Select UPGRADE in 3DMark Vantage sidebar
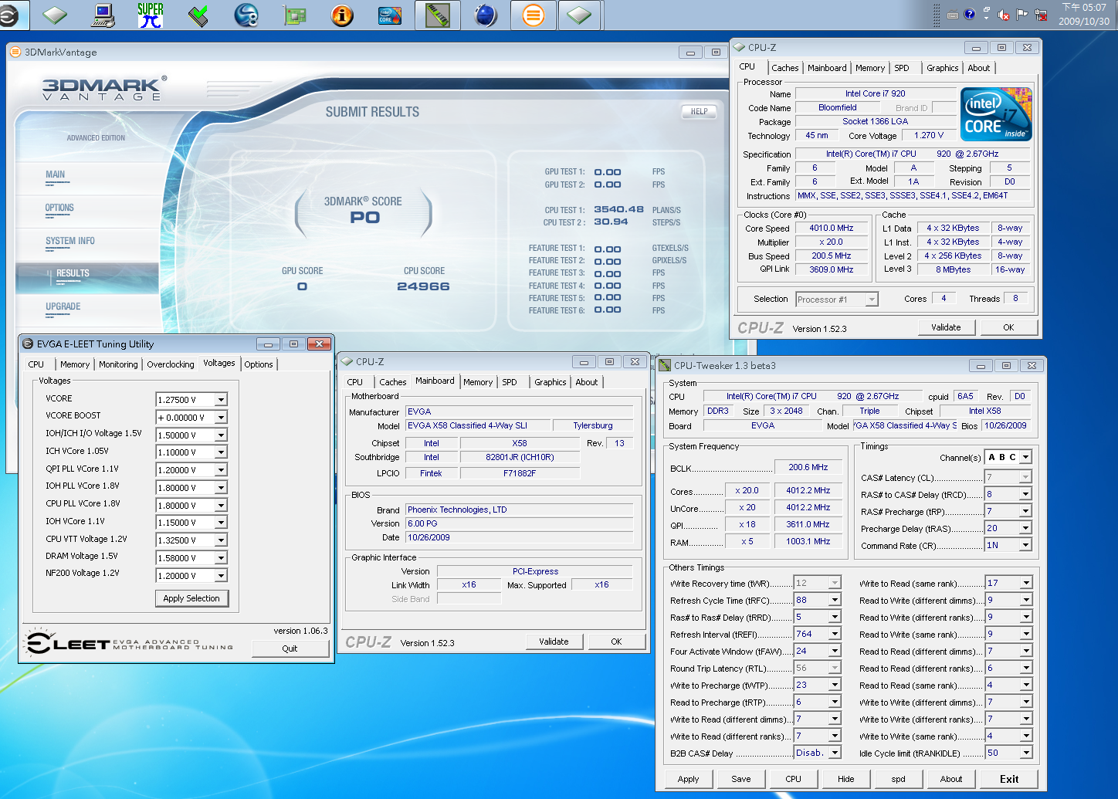 point(63,306)
